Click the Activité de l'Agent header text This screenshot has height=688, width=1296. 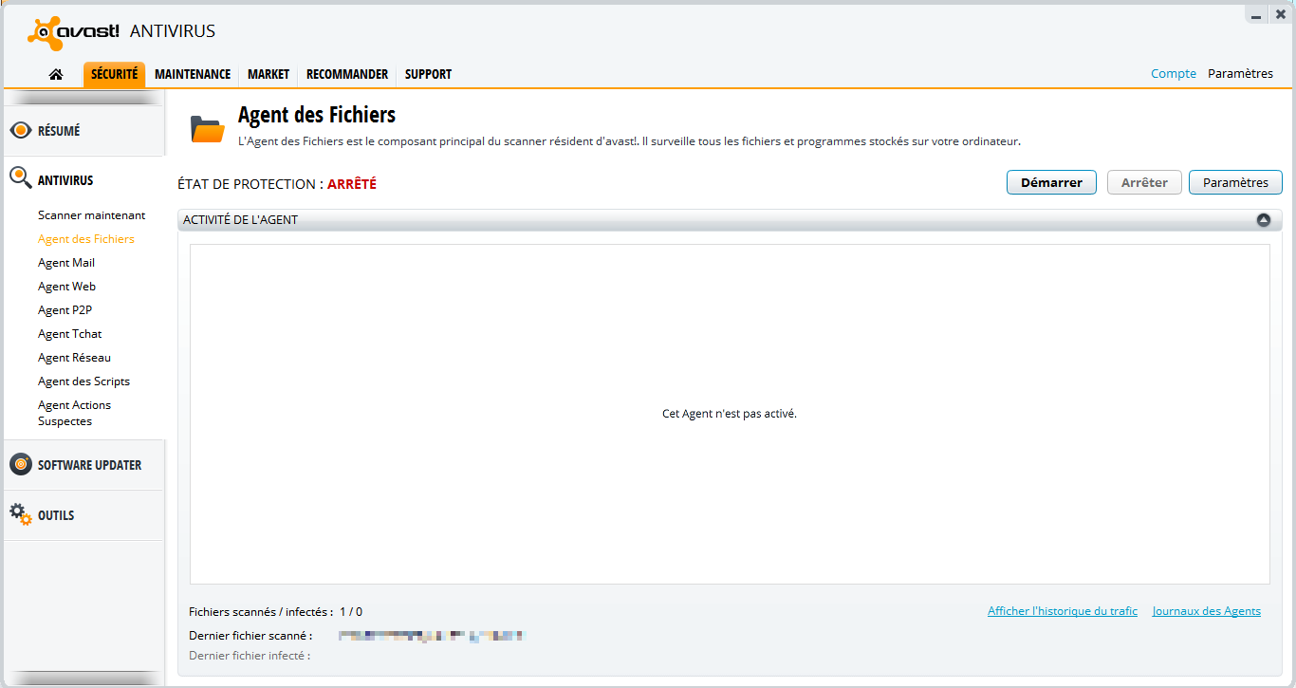coord(240,220)
